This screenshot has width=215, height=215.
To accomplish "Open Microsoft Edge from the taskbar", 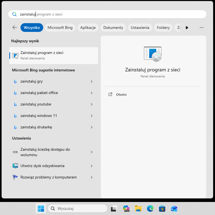I will pos(150,209).
